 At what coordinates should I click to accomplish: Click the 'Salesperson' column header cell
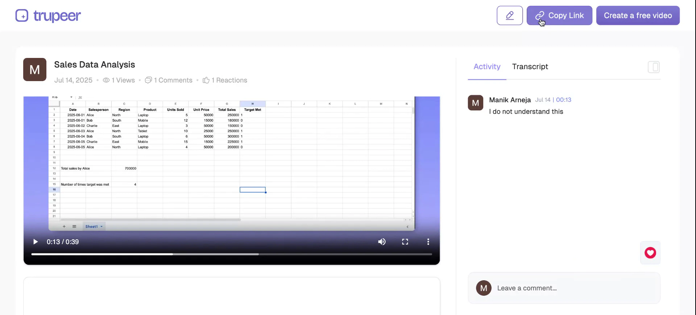point(99,110)
